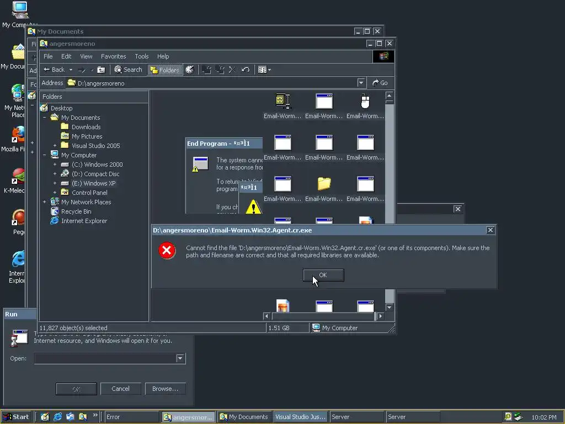Screen dimensions: 565x424
Task: Open the File menu
Action: click(x=48, y=56)
